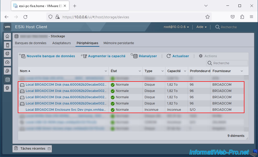Click the storage icon beside the Stockage title
The height and width of the screenshot is (157, 258).
pyautogui.click(x=16, y=36)
